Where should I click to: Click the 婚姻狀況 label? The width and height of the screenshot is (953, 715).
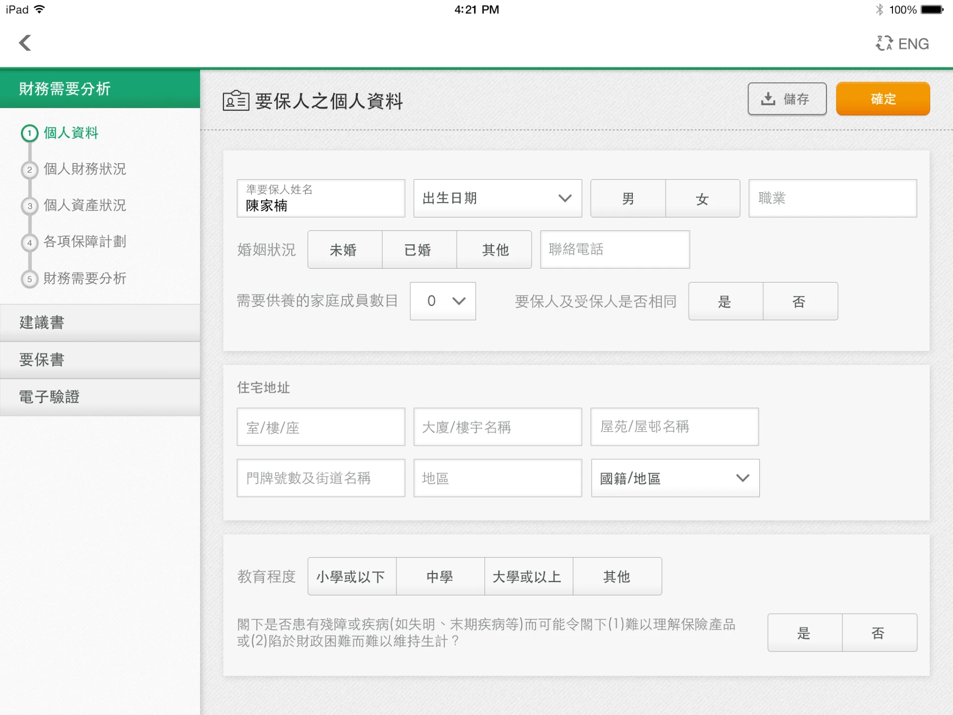(267, 249)
